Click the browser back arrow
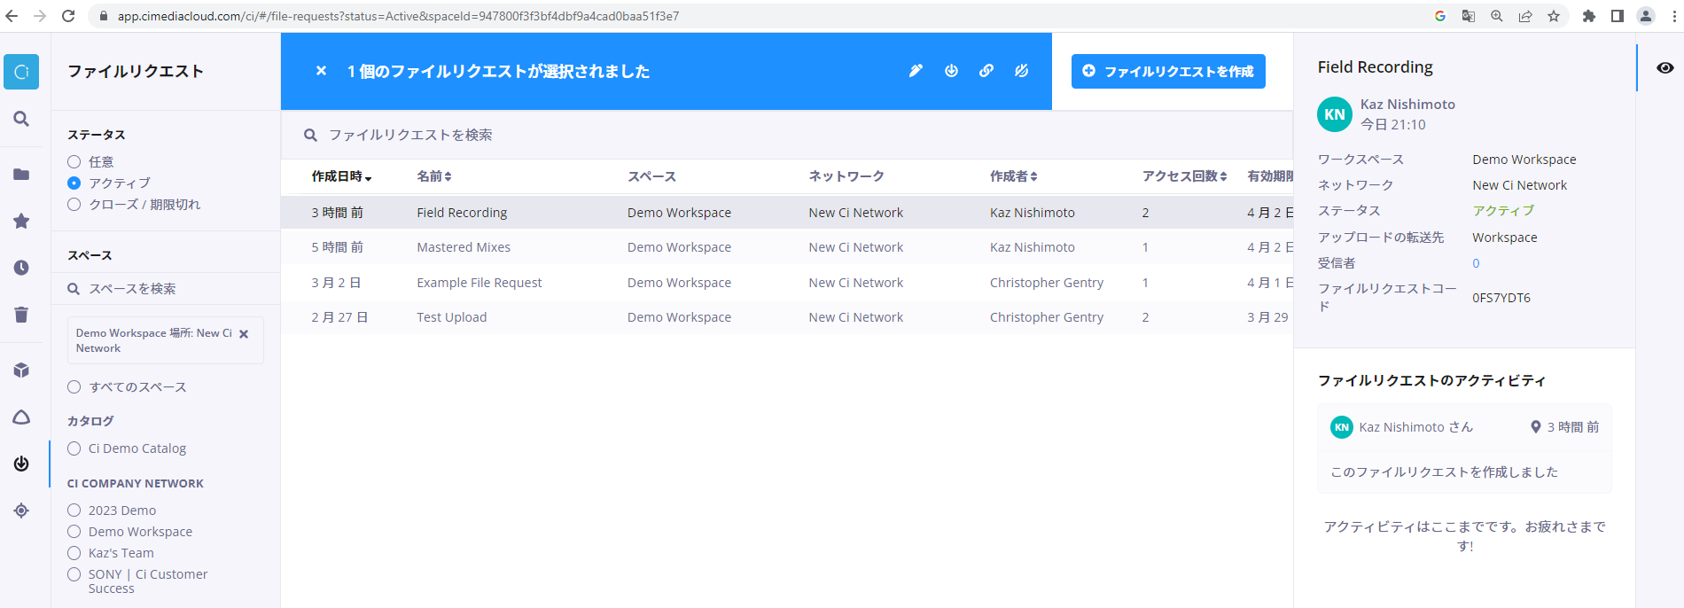1684x608 pixels. click(12, 16)
